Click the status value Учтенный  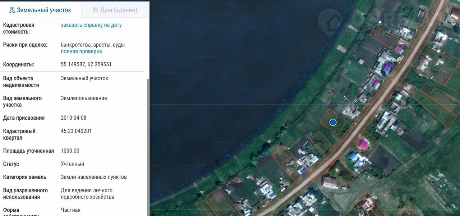72,164
